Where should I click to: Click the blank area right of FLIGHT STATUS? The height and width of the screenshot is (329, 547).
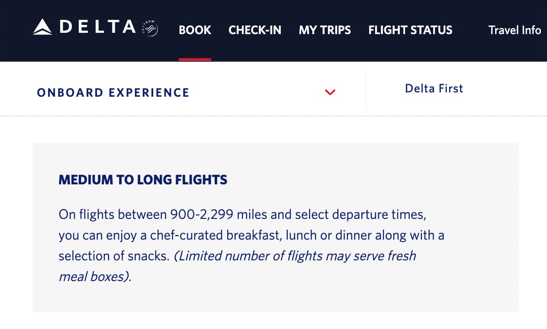tap(470, 30)
